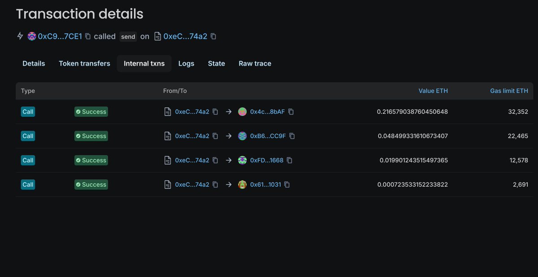Click the Success status in 0x4c...8bAF row
The width and height of the screenshot is (538, 277).
[x=91, y=112]
